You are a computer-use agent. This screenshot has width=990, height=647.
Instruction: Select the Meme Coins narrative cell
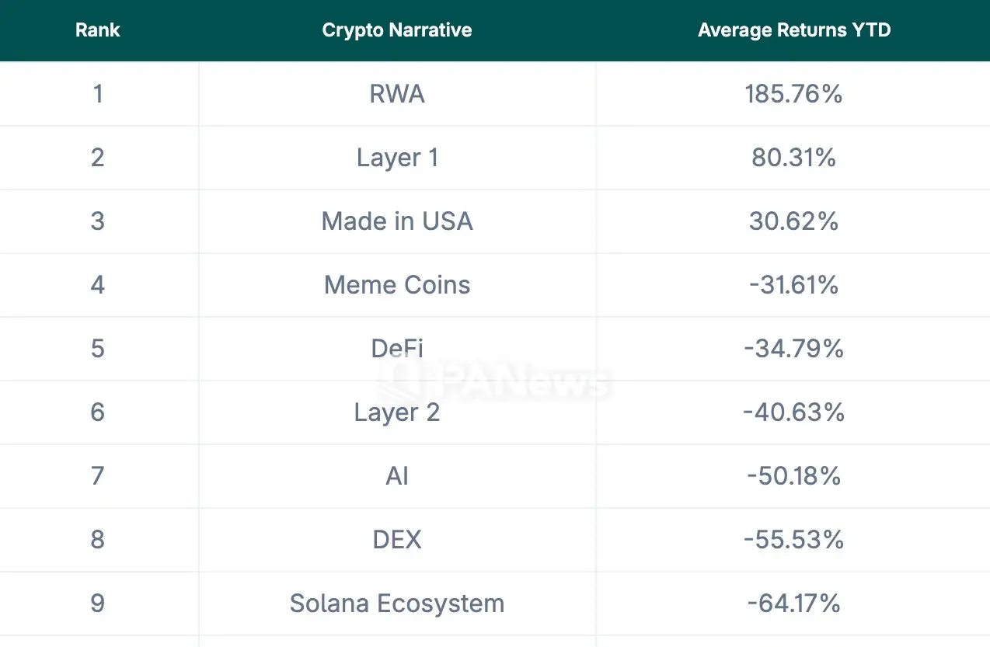click(397, 285)
